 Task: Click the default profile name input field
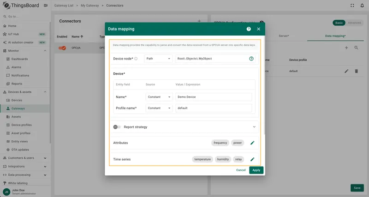click(x=214, y=108)
